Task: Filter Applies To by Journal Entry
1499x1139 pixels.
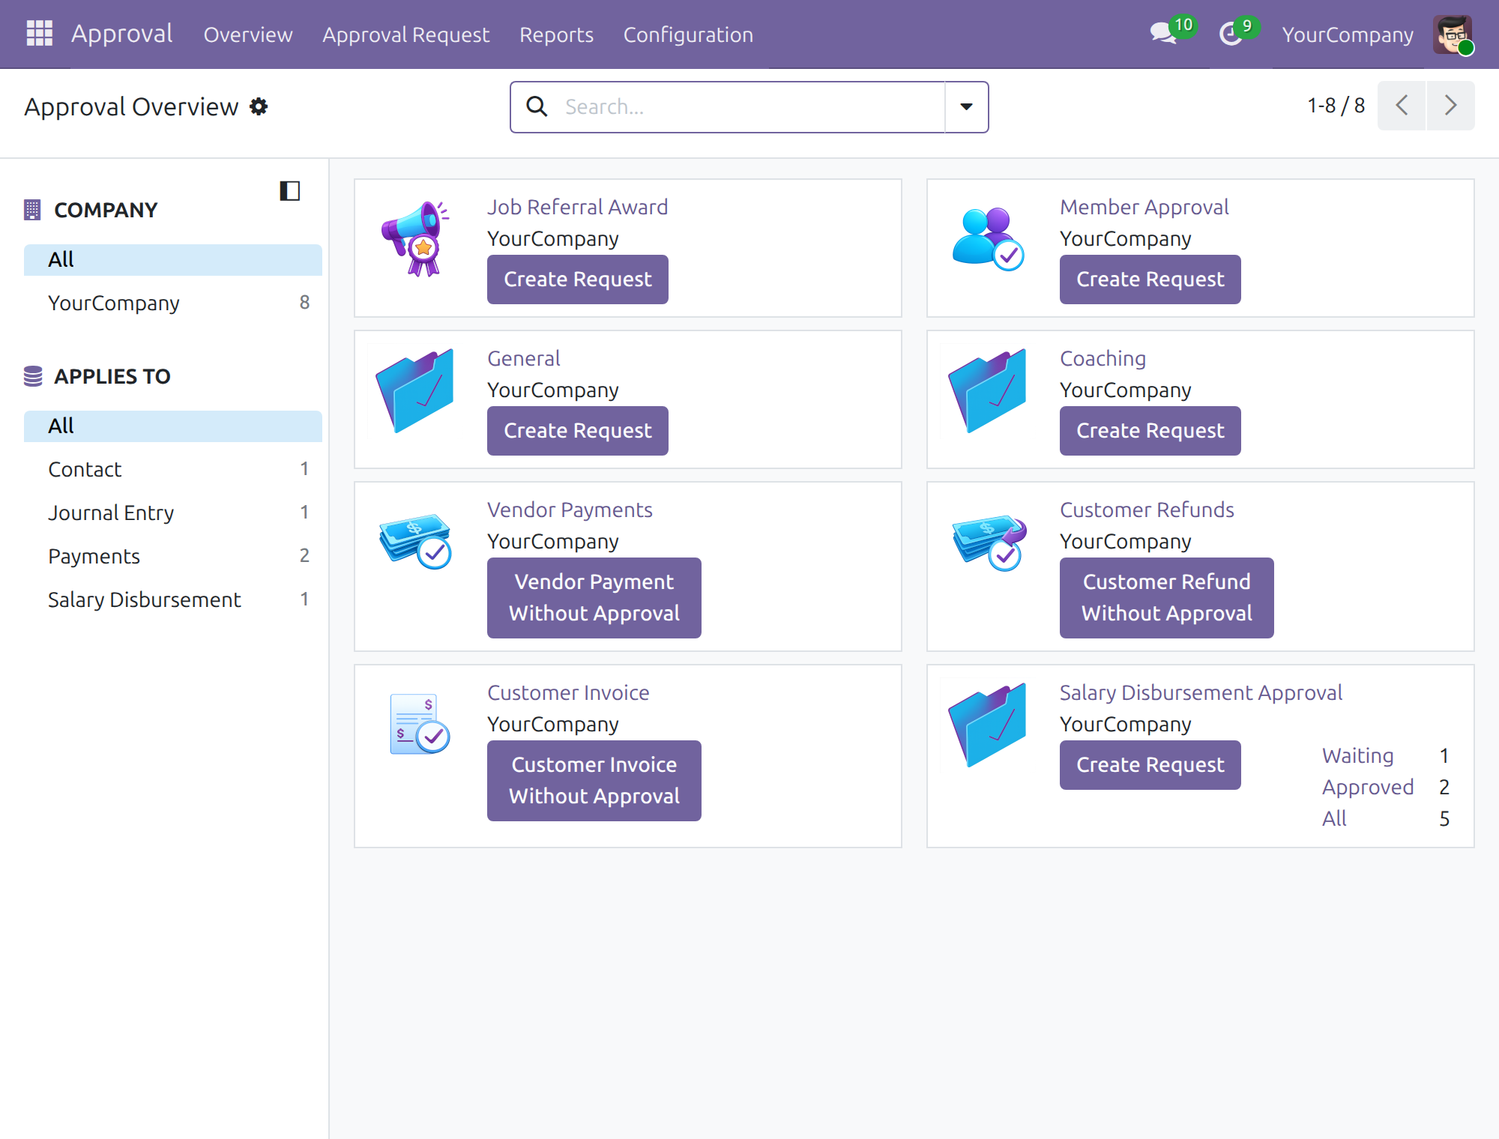Action: coord(173,513)
